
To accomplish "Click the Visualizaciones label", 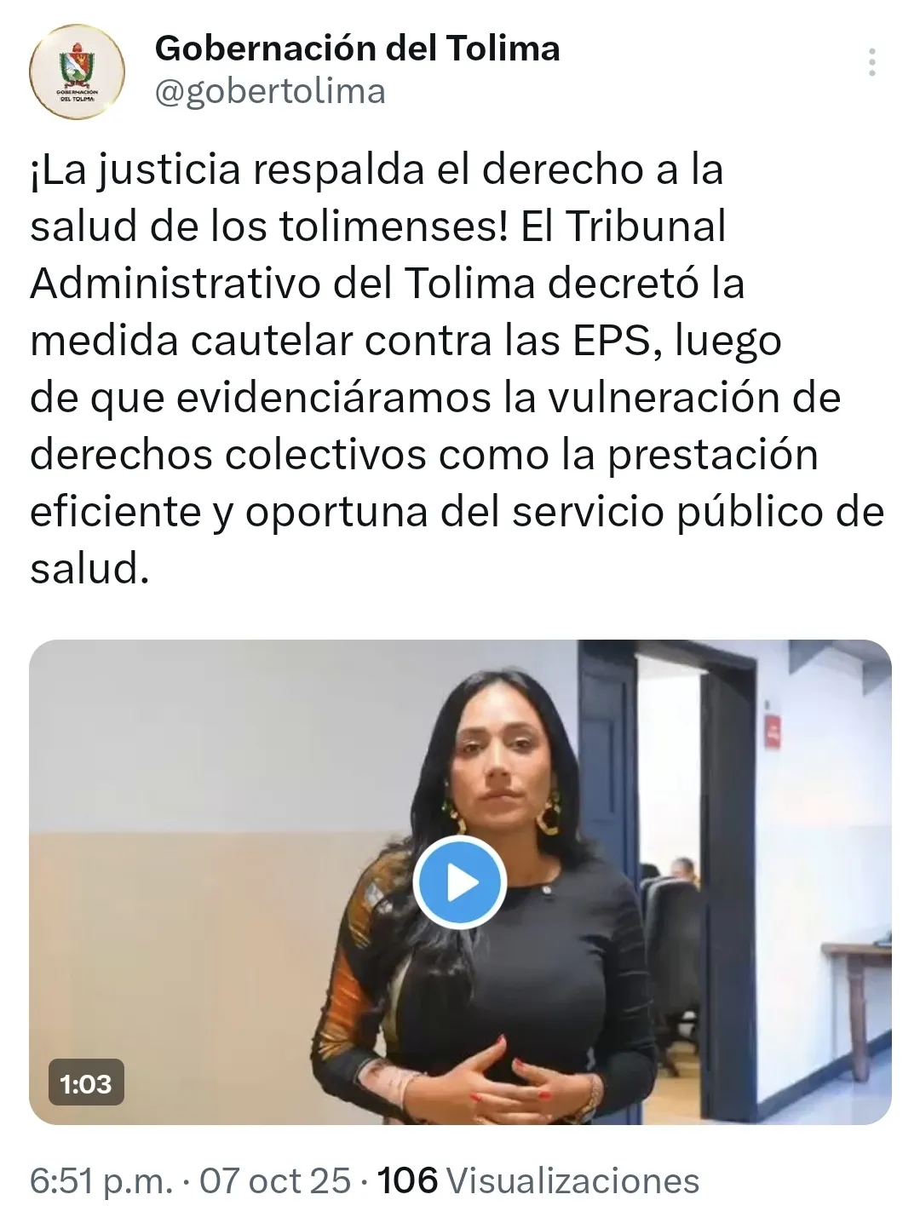I will (573, 1181).
